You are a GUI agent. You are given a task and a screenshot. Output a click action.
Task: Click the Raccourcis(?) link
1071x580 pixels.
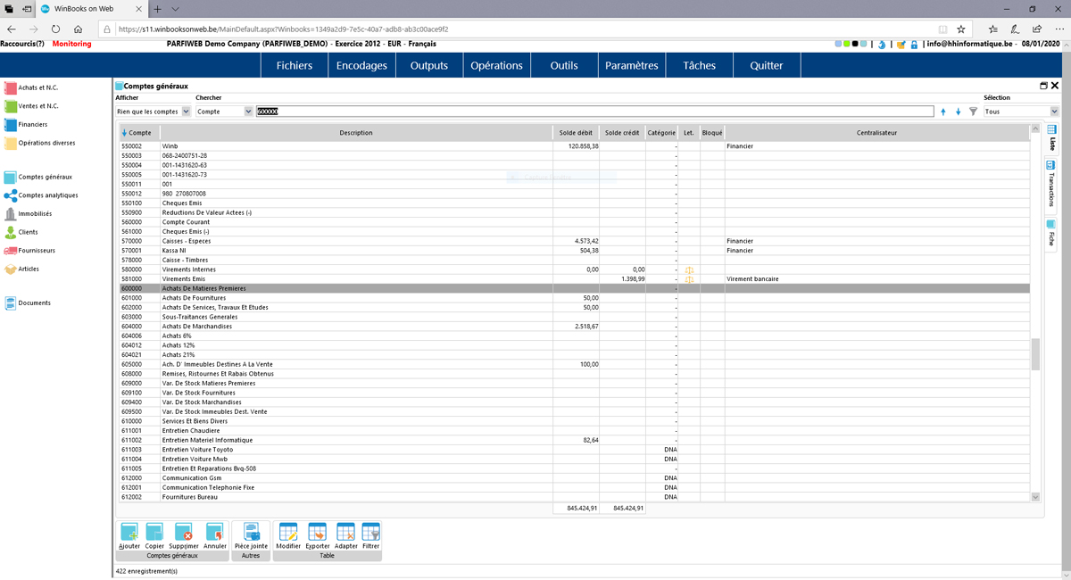coord(22,44)
